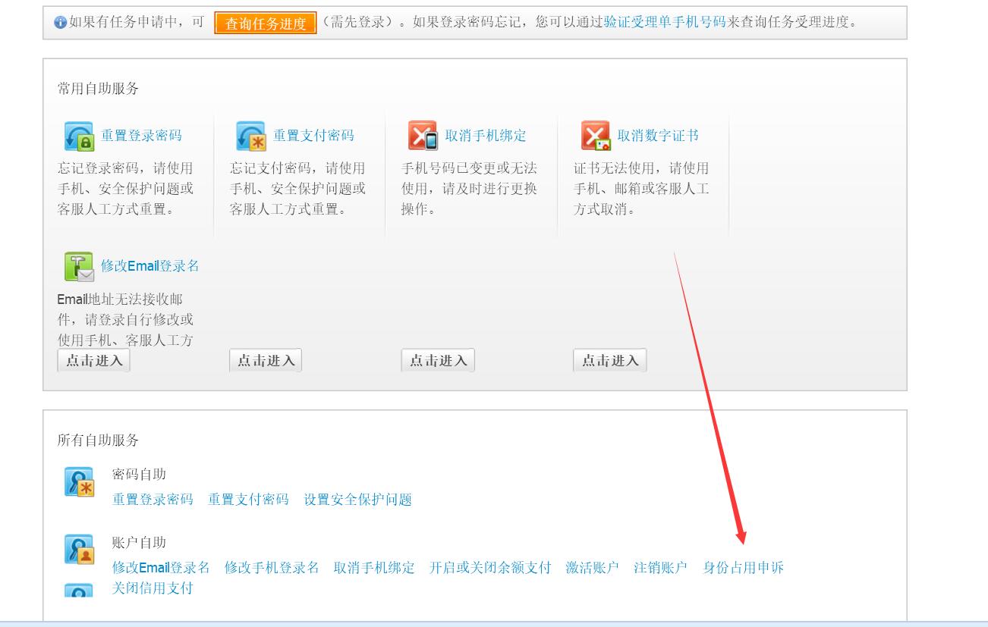Click description text 证书无法使用，请使用
This screenshot has height=627, width=988.
click(641, 168)
